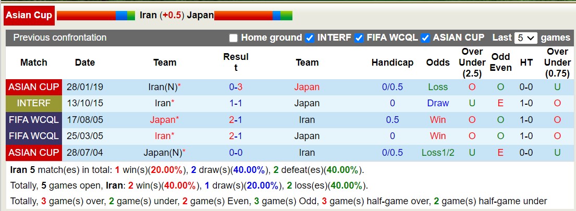576x211 pixels.
Task: Uncheck the FIFA WCQL filter checkbox
Action: 359,38
